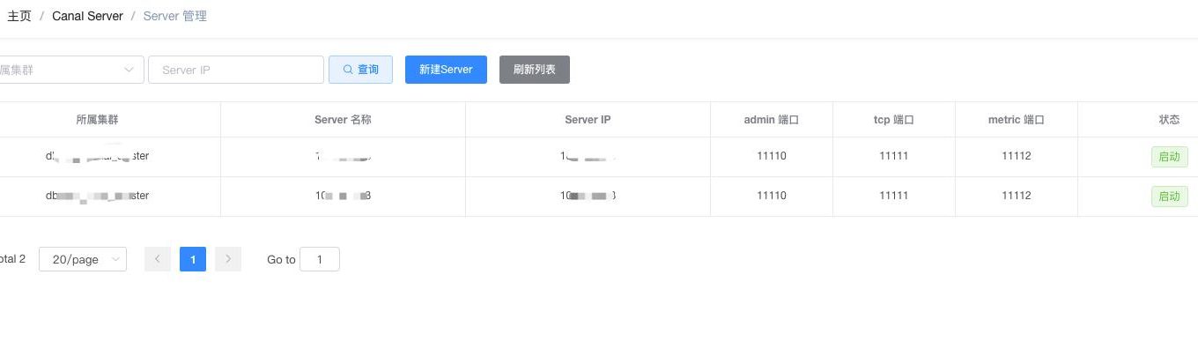Open the 所属集群 cluster filter dropdown

70,70
